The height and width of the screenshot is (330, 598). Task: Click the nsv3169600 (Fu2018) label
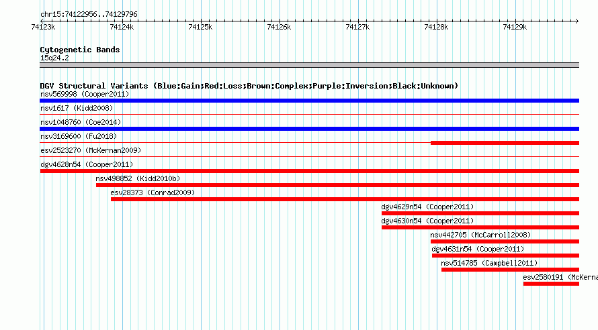coord(79,136)
